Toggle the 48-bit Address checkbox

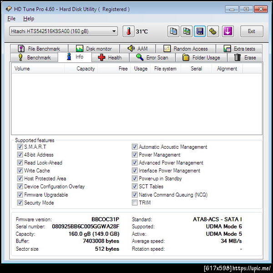pyautogui.click(x=20, y=155)
